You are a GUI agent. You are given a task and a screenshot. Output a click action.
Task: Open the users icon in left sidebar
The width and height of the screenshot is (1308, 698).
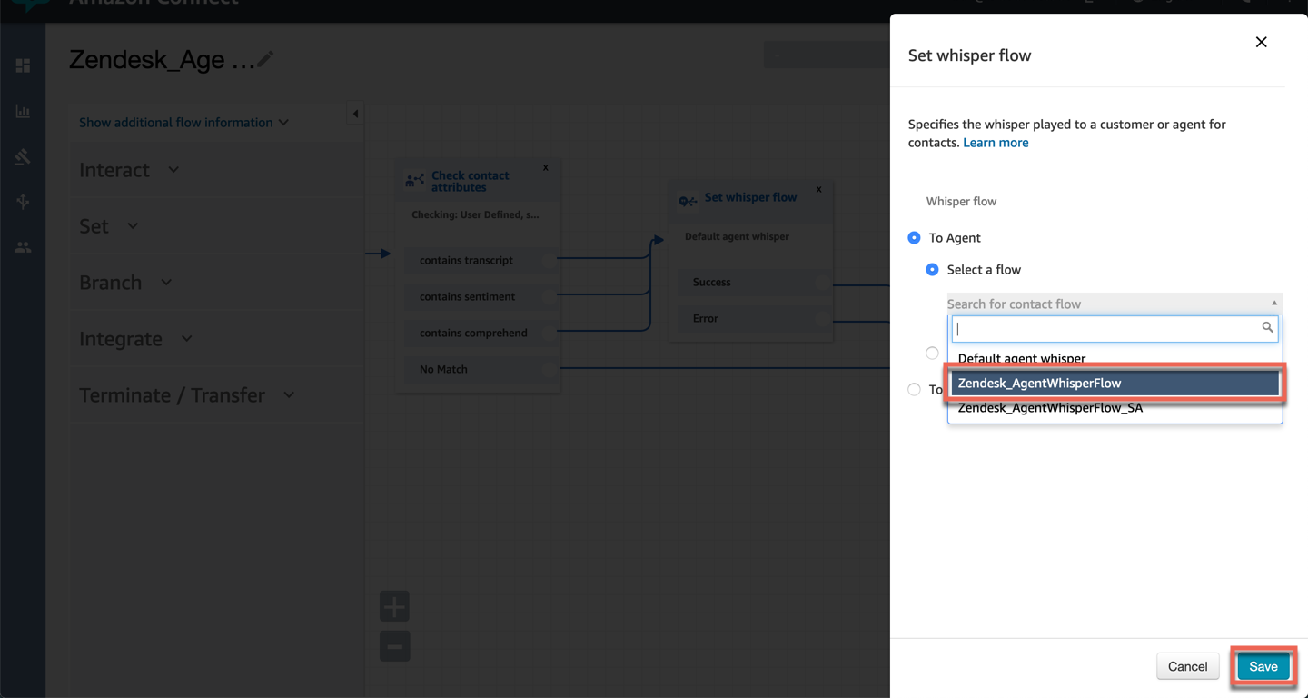pos(23,247)
